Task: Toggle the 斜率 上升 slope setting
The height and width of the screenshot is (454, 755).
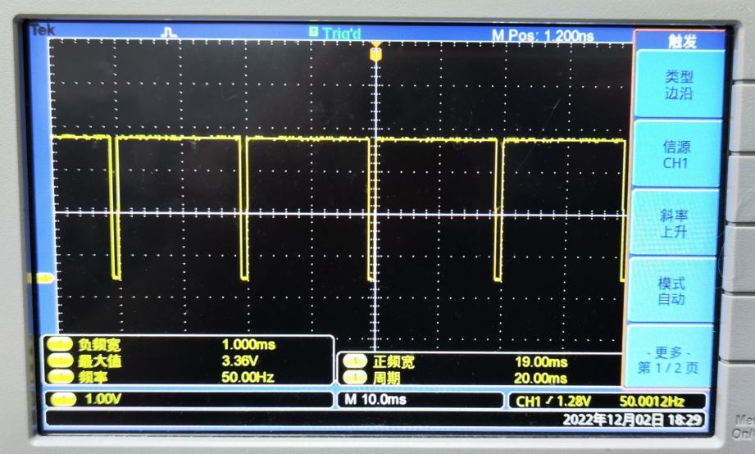Action: coord(676,223)
